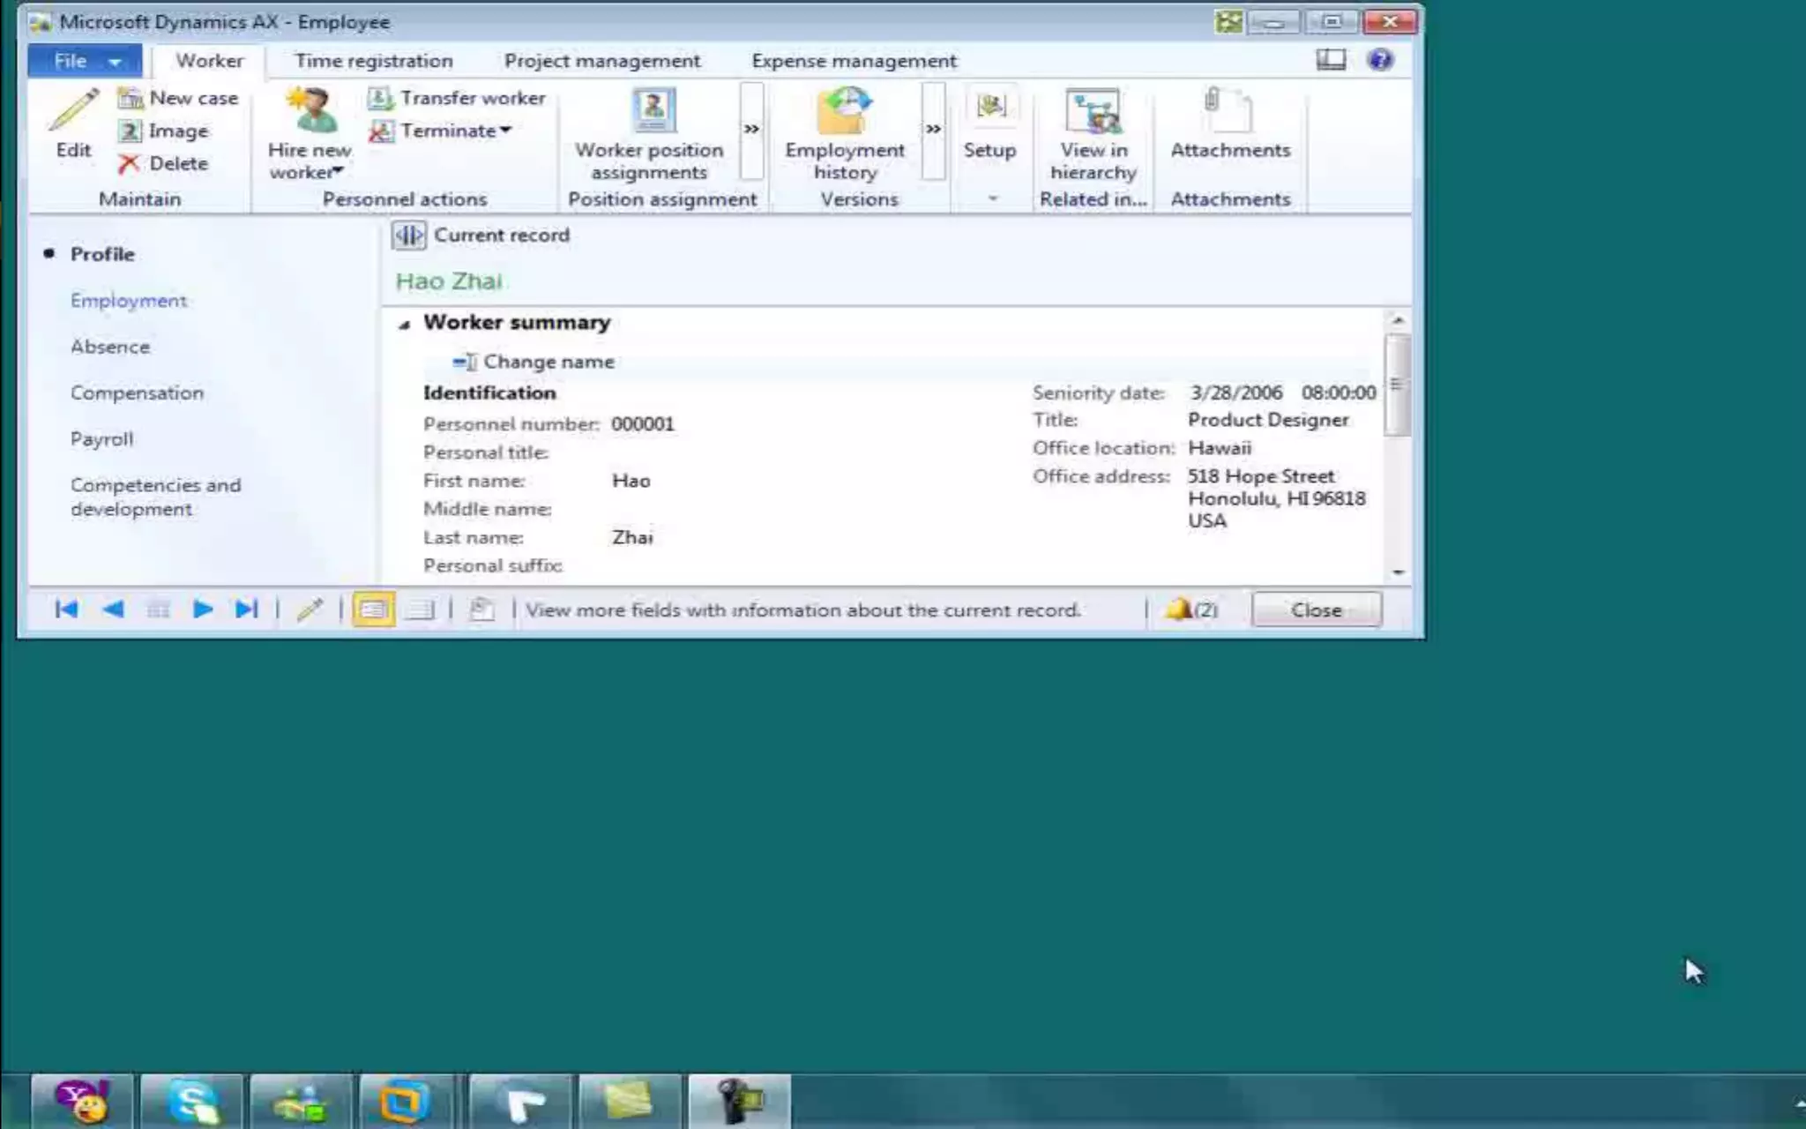The width and height of the screenshot is (1806, 1129).
Task: Open the green people icon in taskbar
Action: [x=302, y=1102]
